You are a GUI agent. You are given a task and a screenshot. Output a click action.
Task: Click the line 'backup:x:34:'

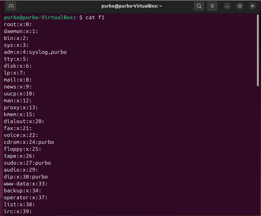pyautogui.click(x=22, y=191)
